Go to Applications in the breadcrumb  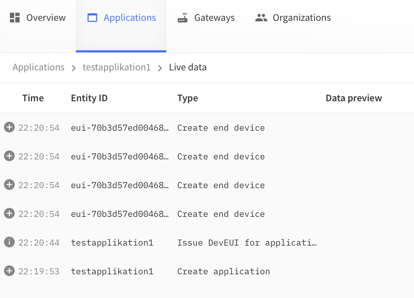(x=38, y=67)
